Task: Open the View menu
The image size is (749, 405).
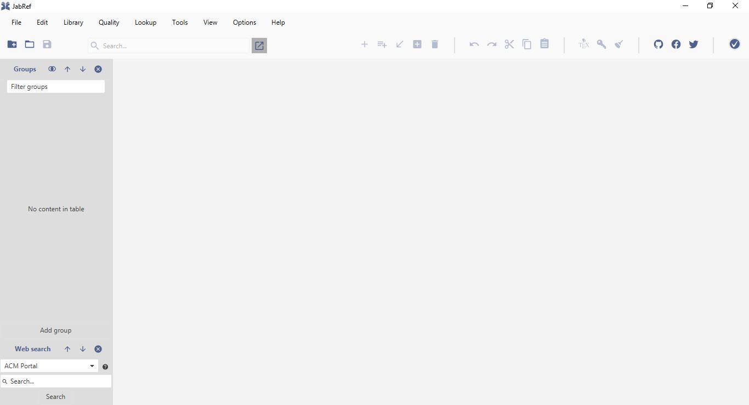Action: click(211, 22)
